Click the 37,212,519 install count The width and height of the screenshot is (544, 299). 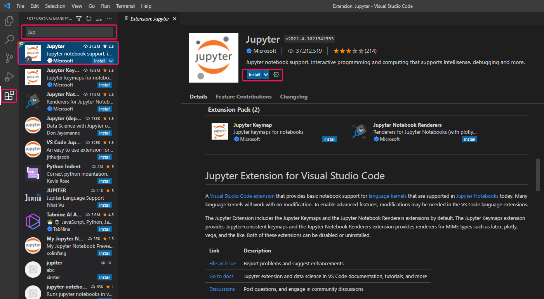coord(309,51)
